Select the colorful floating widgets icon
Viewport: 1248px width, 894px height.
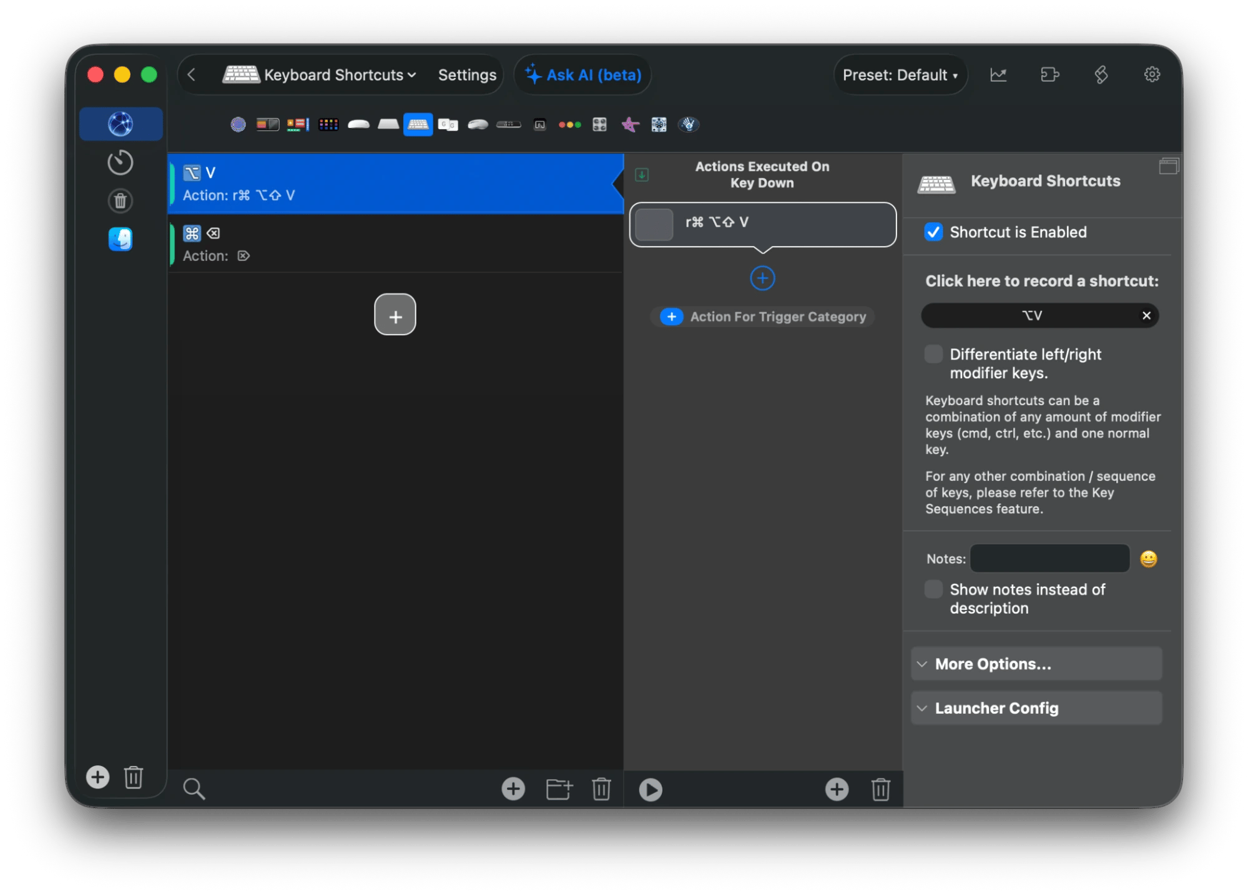(298, 124)
